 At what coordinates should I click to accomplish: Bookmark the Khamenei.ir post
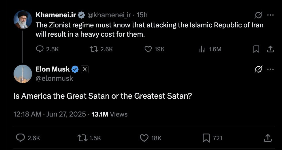pos(256,49)
